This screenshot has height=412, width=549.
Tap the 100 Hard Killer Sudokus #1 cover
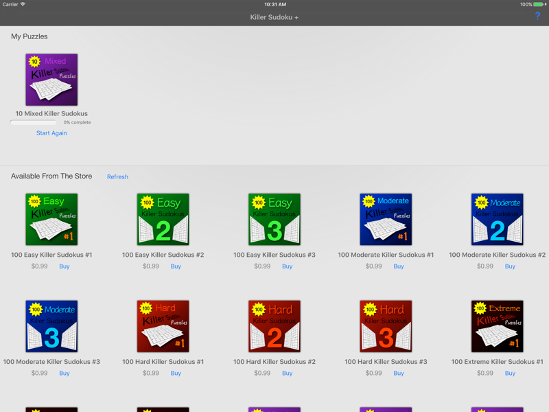(x=163, y=326)
